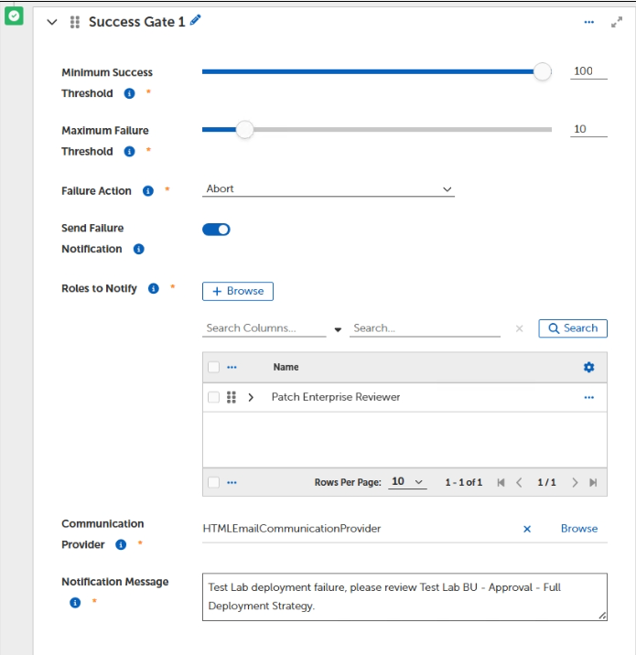Open the Rows Per Page dropdown
636x655 pixels.
[x=407, y=482]
